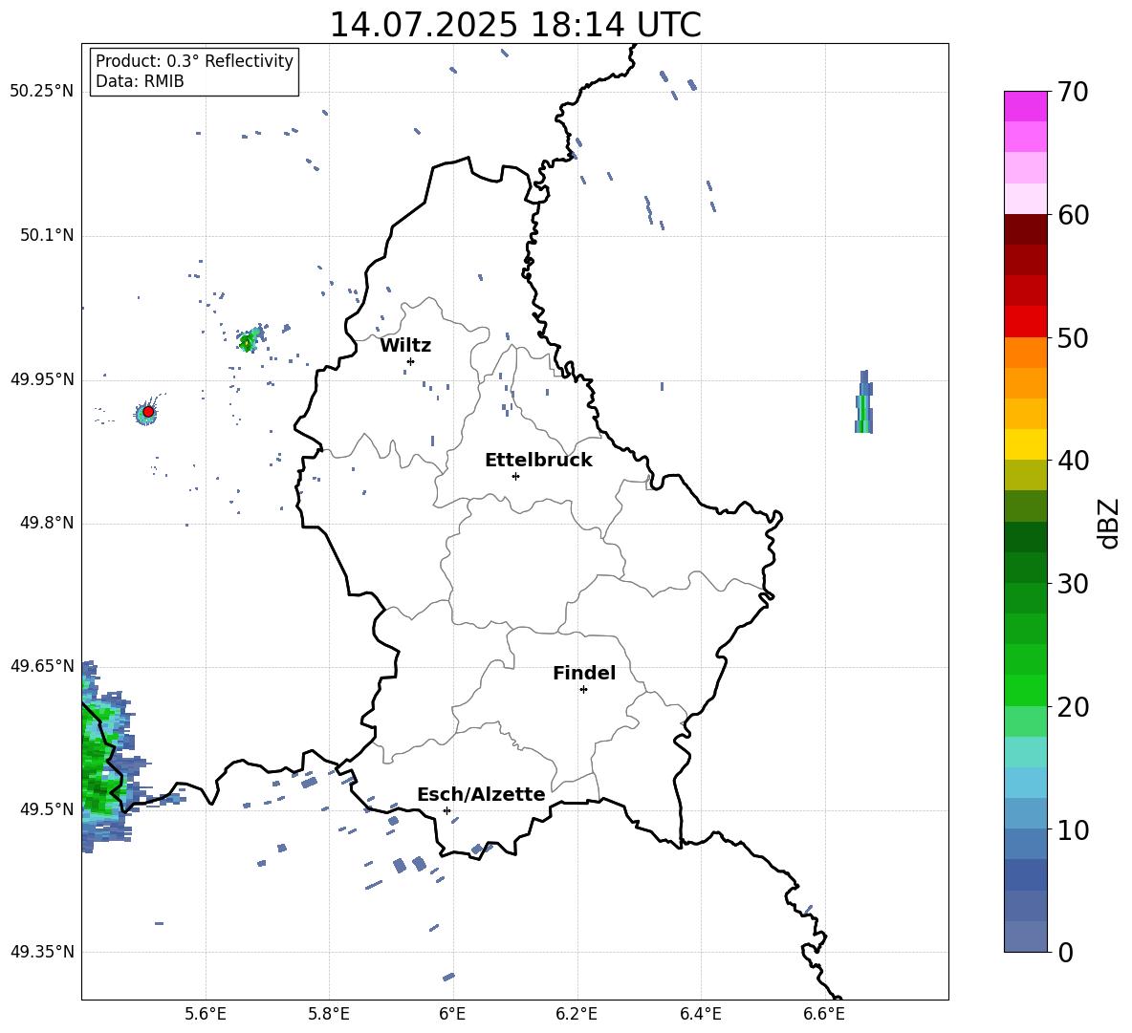Image resolution: width=1132 pixels, height=1033 pixels.
Task: Click the 'Data: RMIB' label
Action: coord(140,81)
